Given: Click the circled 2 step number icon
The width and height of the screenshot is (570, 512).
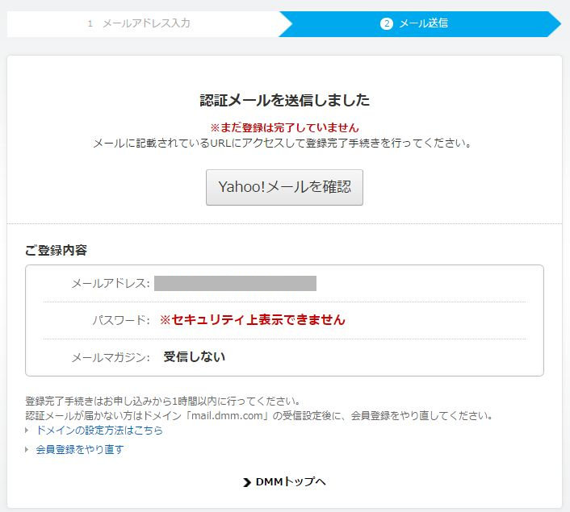Looking at the screenshot, I should (x=387, y=24).
